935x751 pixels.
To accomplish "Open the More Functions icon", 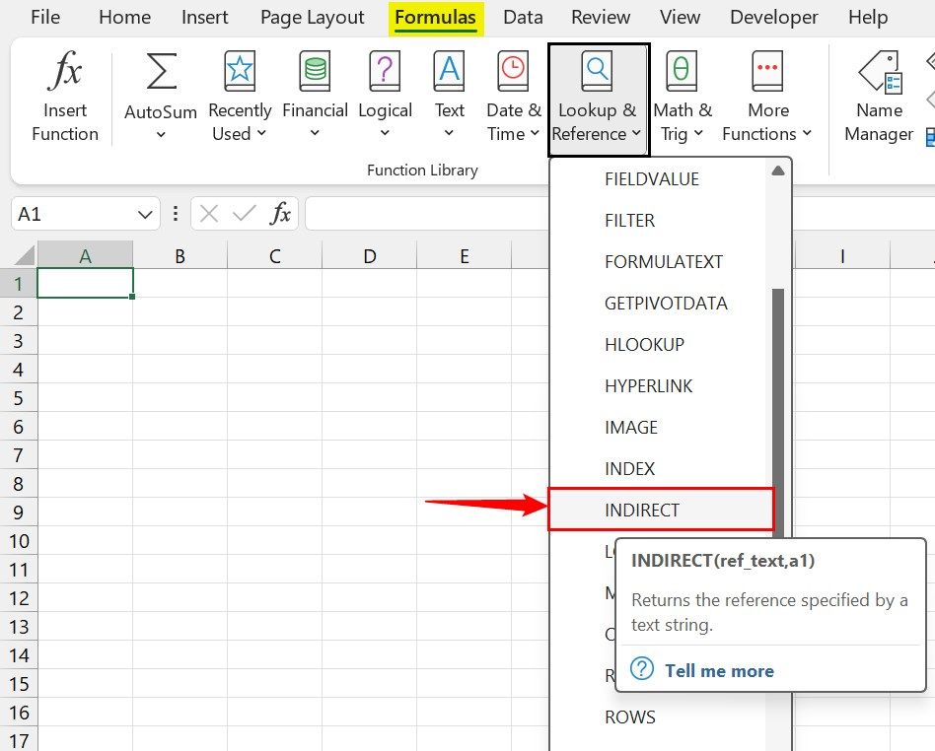I will point(767,70).
